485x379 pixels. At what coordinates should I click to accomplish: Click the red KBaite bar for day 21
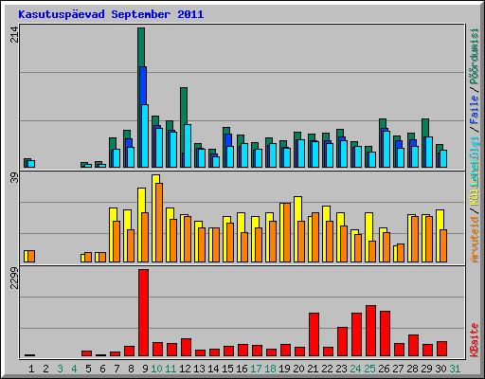[314, 334]
